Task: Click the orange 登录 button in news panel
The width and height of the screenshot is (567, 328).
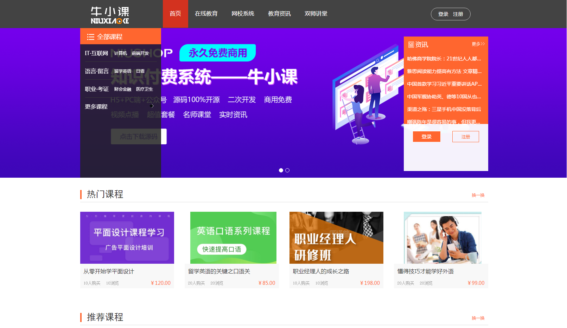Action: pos(426,137)
